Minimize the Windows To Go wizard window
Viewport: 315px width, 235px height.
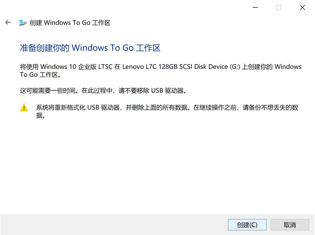click(x=255, y=8)
